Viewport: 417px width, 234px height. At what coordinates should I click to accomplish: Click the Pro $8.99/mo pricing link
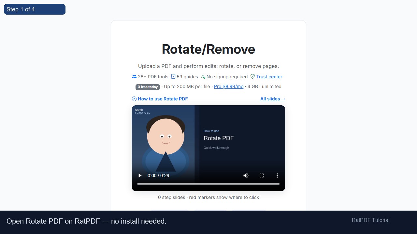tap(229, 86)
